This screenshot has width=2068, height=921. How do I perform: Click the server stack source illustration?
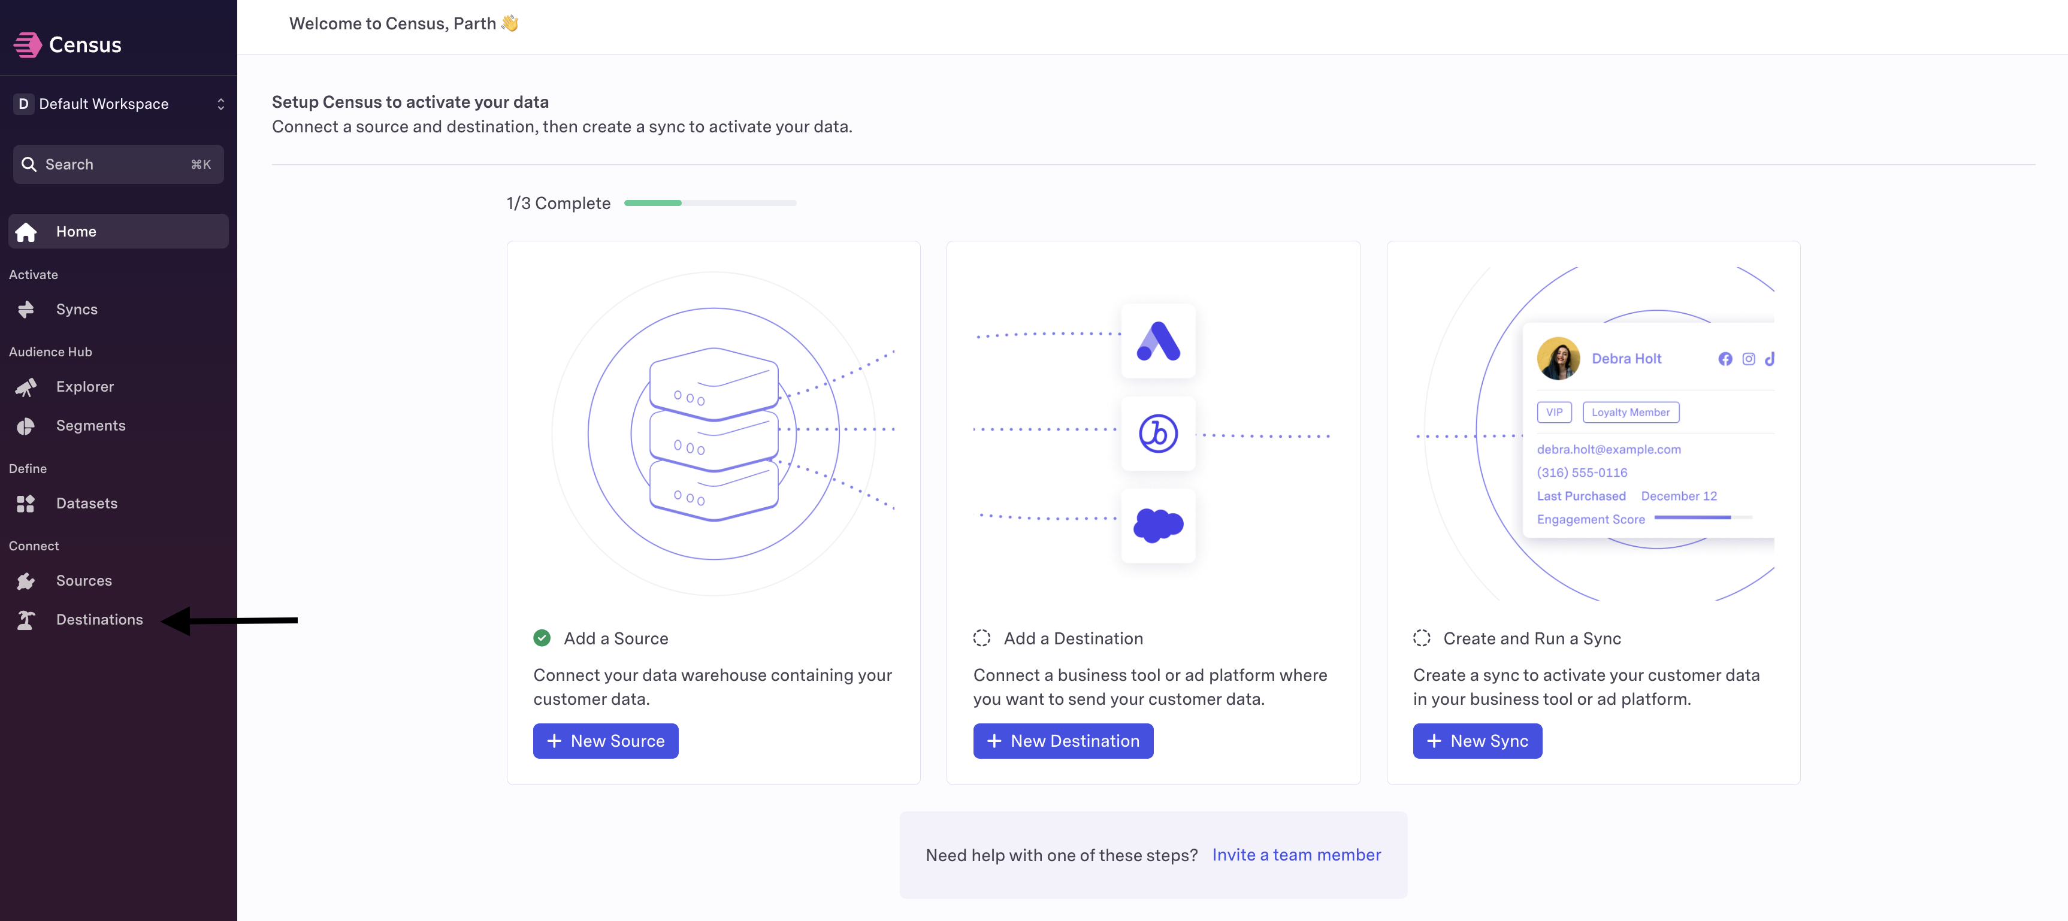pos(713,434)
